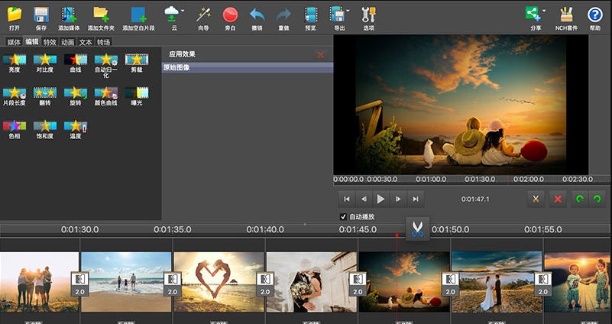Viewport: 612px width, 324px height.
Task: Switch to the 媒体 tab
Action: tap(14, 42)
